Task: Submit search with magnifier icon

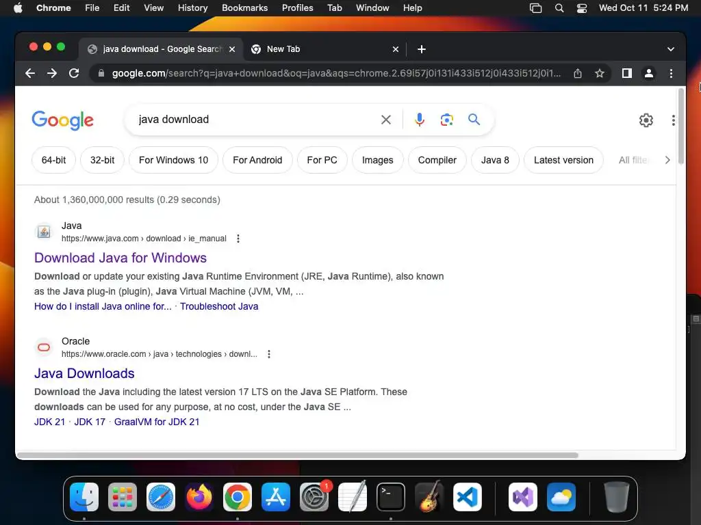Action: (x=474, y=119)
